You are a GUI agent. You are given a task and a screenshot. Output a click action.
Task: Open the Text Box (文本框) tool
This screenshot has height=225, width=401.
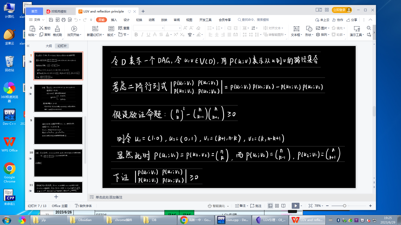[x=296, y=31]
